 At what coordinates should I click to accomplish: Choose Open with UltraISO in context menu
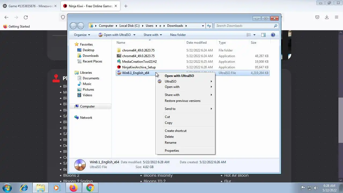click(x=179, y=76)
